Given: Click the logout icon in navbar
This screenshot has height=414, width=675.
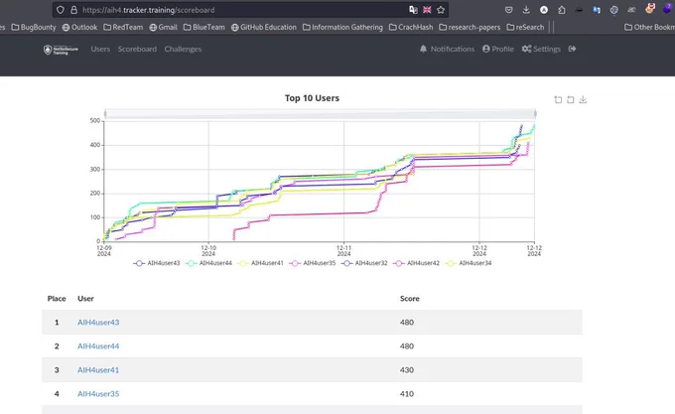Looking at the screenshot, I should click(x=572, y=49).
